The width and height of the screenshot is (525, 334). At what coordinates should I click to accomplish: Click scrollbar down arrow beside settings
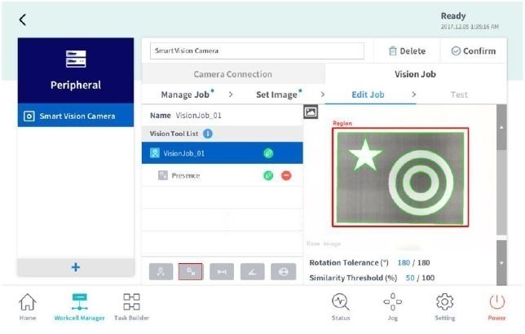pyautogui.click(x=501, y=263)
